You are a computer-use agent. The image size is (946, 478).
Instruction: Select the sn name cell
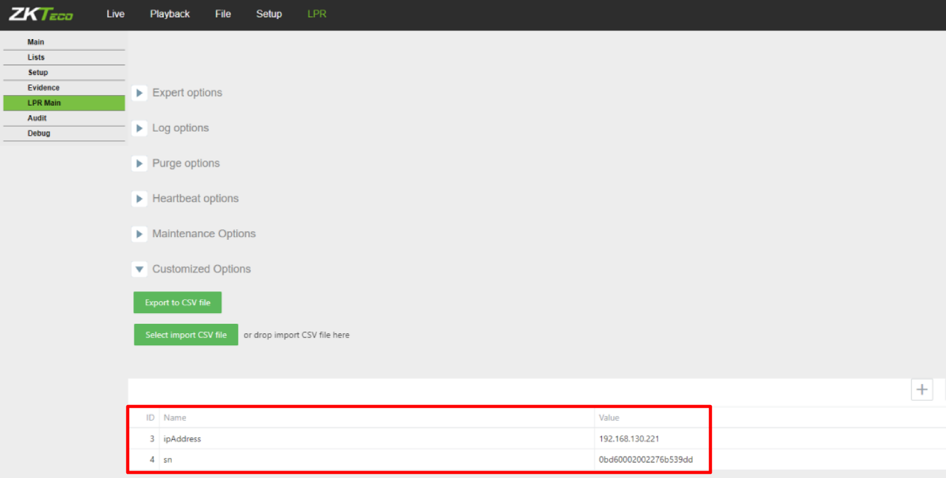coord(168,460)
